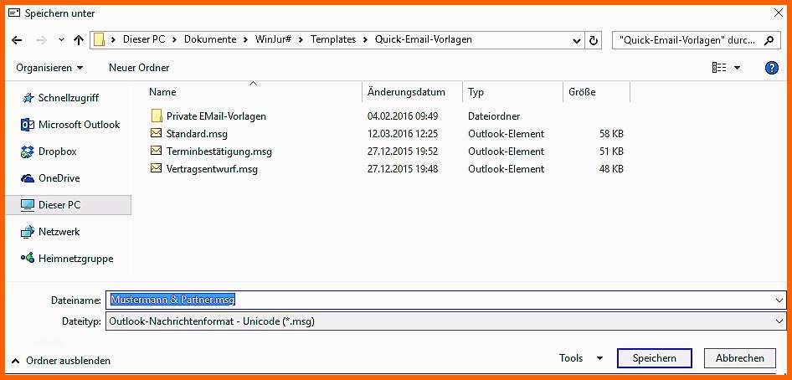The image size is (792, 380).
Task: Click the Dieser PC monitor icon
Action: [28, 205]
